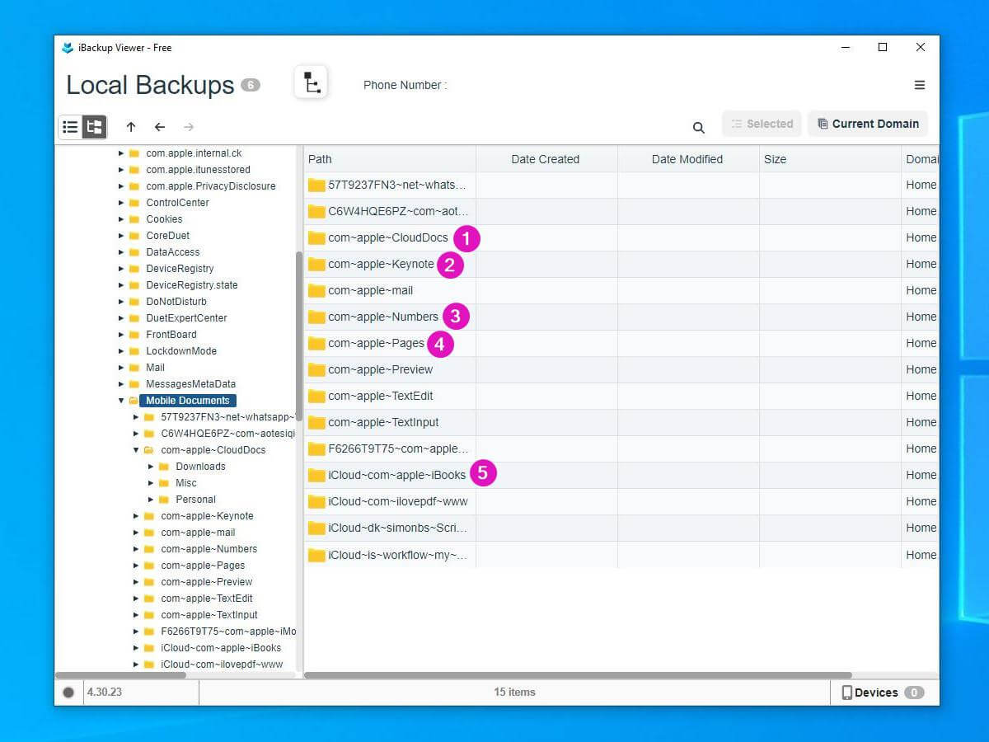This screenshot has width=989, height=742.
Task: Expand the Downloads tree folder
Action: (151, 467)
